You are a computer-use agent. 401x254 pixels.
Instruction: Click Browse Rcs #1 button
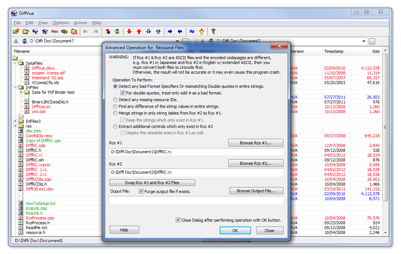point(256,143)
